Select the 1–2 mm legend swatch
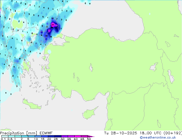This screenshot has height=140, width=182. coord(18,136)
